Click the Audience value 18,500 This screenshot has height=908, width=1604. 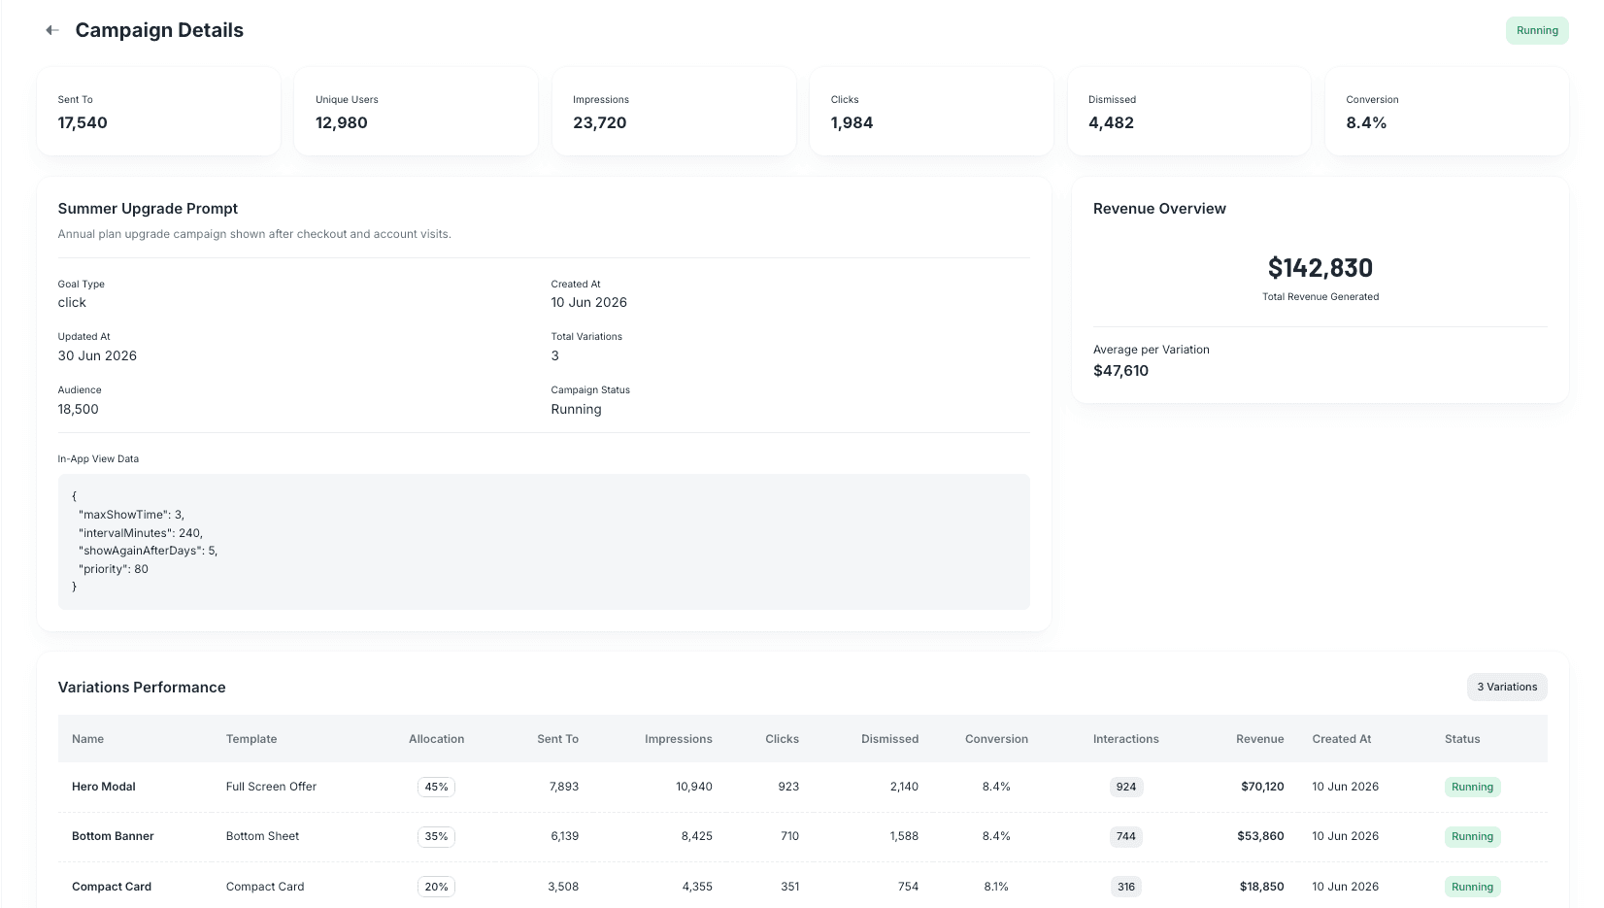(x=78, y=409)
